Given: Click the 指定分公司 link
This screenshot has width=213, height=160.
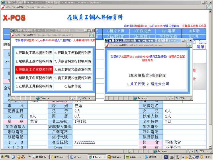Looking at the screenshot, I should (x=159, y=84).
